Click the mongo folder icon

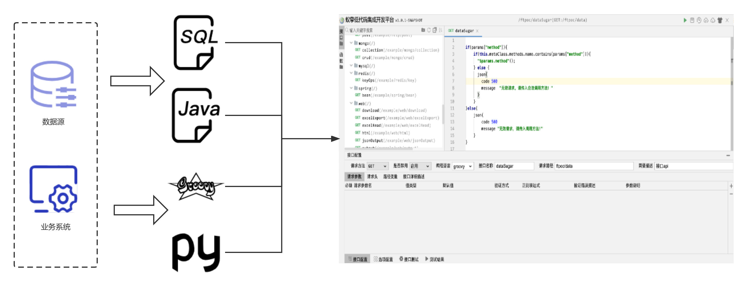click(356, 43)
